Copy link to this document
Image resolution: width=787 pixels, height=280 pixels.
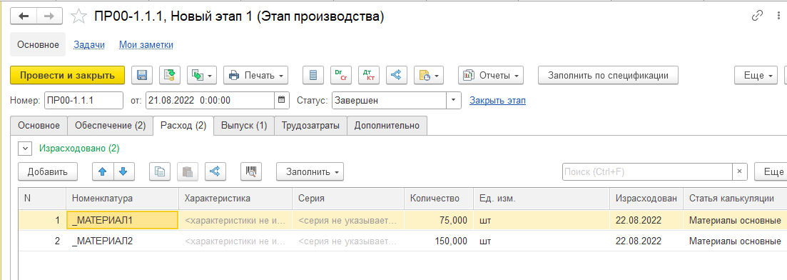[757, 16]
